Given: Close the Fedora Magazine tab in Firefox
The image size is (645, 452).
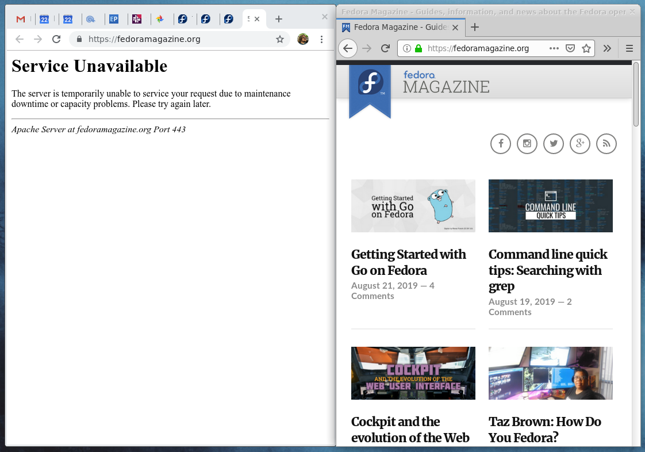Looking at the screenshot, I should tap(455, 28).
